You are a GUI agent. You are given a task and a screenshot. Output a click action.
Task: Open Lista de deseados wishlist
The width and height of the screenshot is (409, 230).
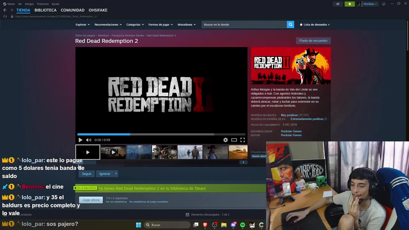[314, 25]
